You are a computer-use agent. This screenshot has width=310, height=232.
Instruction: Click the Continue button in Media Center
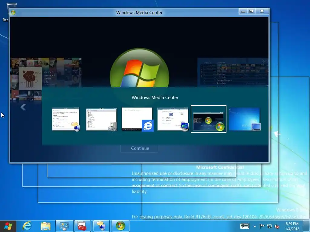pyautogui.click(x=140, y=148)
